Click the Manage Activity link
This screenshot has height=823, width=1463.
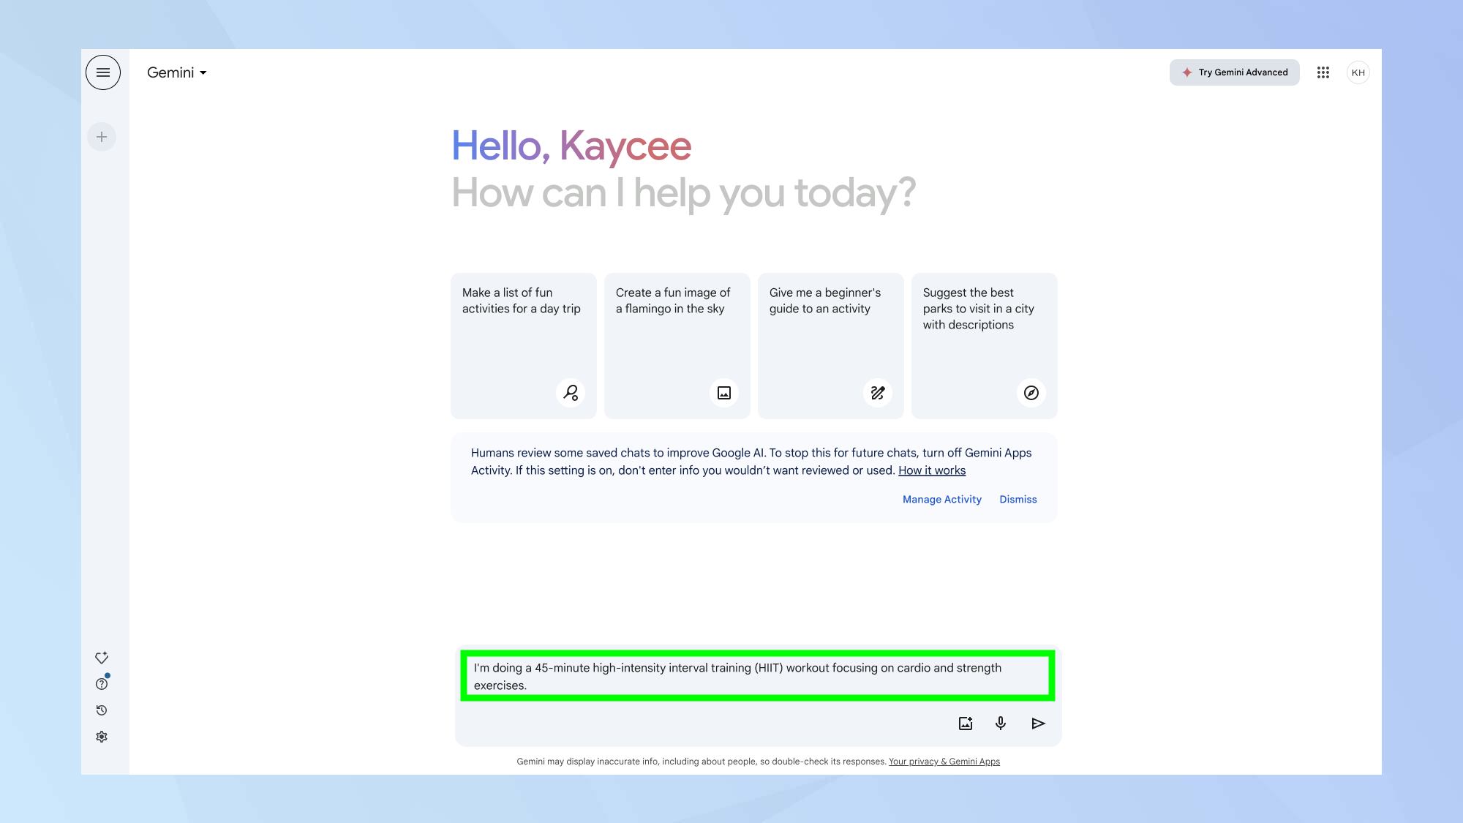click(x=941, y=500)
